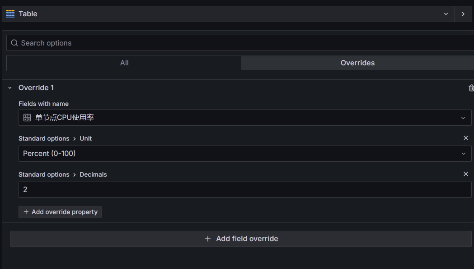Click the Override 1 header title
The width and height of the screenshot is (474, 269).
[36, 88]
